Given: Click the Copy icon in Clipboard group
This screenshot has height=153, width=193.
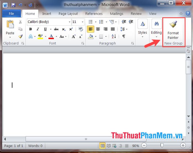Looking at the screenshot, I should click(x=20, y=29).
